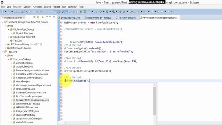Switch to the DragandDrop.java editor tab
The width and height of the screenshot is (222, 125).
[69, 18]
